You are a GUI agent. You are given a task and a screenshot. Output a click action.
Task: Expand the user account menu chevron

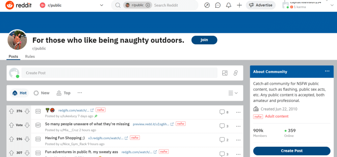[x=331, y=5]
